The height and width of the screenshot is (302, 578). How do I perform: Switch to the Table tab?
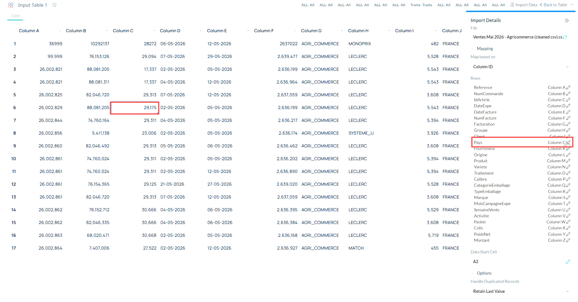(x=15, y=16)
